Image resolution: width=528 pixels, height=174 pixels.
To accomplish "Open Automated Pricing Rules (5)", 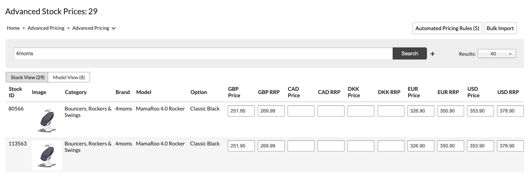I will point(447,28).
